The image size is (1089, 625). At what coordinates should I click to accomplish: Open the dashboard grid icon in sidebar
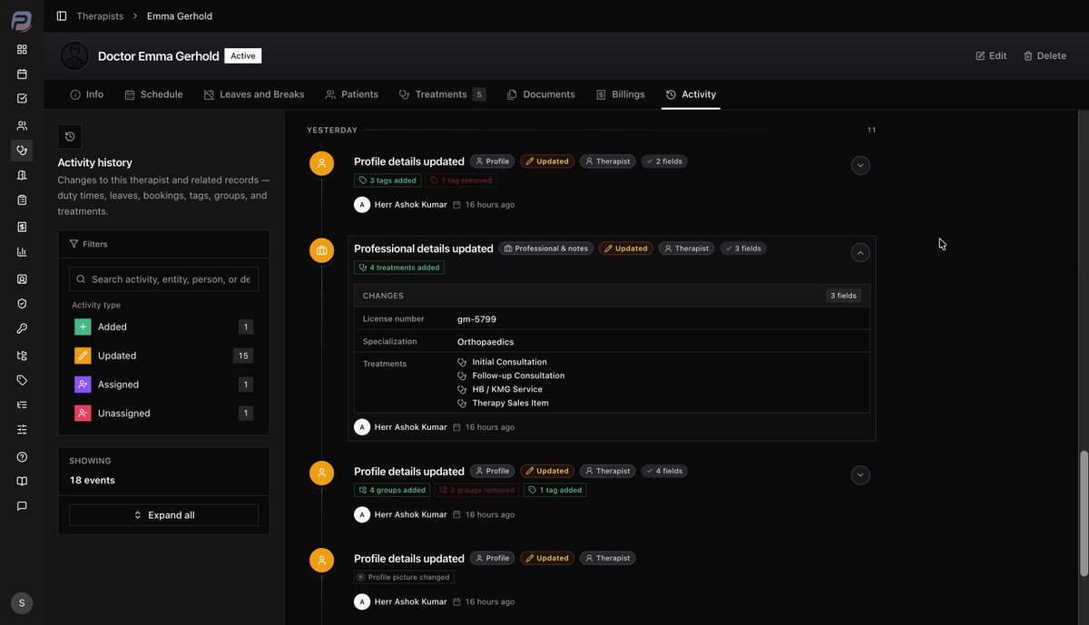coord(22,49)
